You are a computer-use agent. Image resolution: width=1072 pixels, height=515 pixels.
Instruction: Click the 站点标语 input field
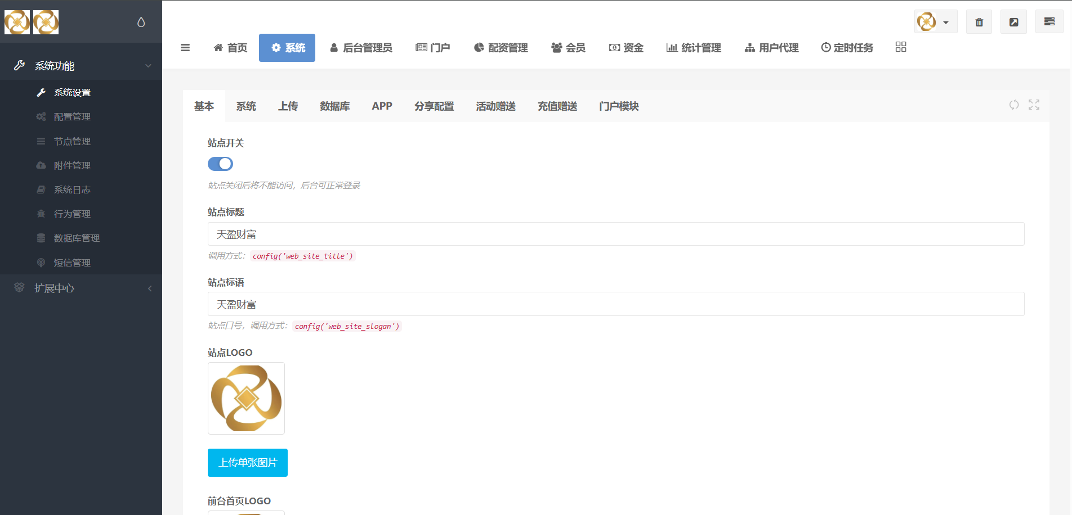point(616,304)
